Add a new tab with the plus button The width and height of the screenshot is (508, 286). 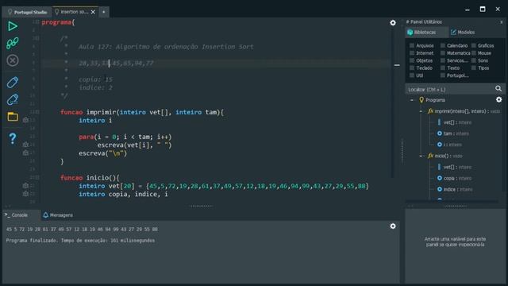click(104, 12)
